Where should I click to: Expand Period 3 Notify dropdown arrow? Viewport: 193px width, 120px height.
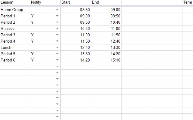(57, 35)
